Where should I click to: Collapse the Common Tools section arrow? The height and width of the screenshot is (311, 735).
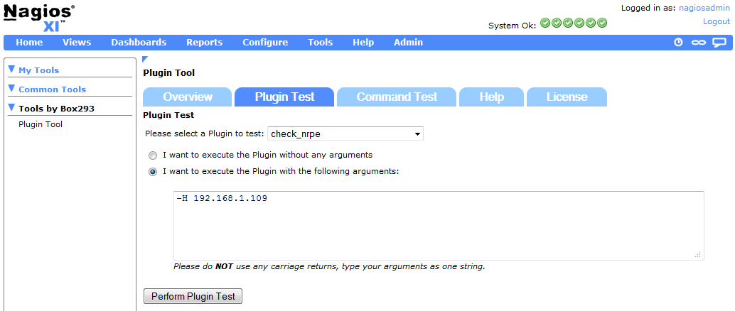pos(11,89)
